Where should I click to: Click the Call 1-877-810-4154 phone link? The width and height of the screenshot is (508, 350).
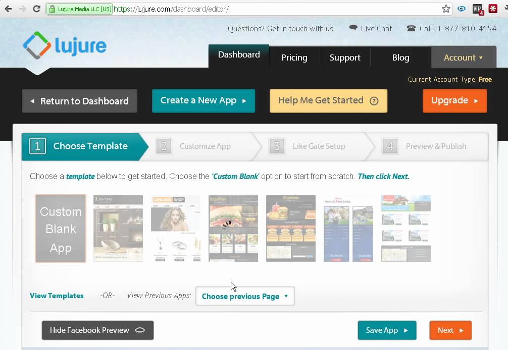[x=451, y=28]
